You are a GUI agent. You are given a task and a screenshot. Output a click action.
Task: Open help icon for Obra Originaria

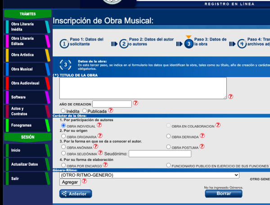click(100, 136)
